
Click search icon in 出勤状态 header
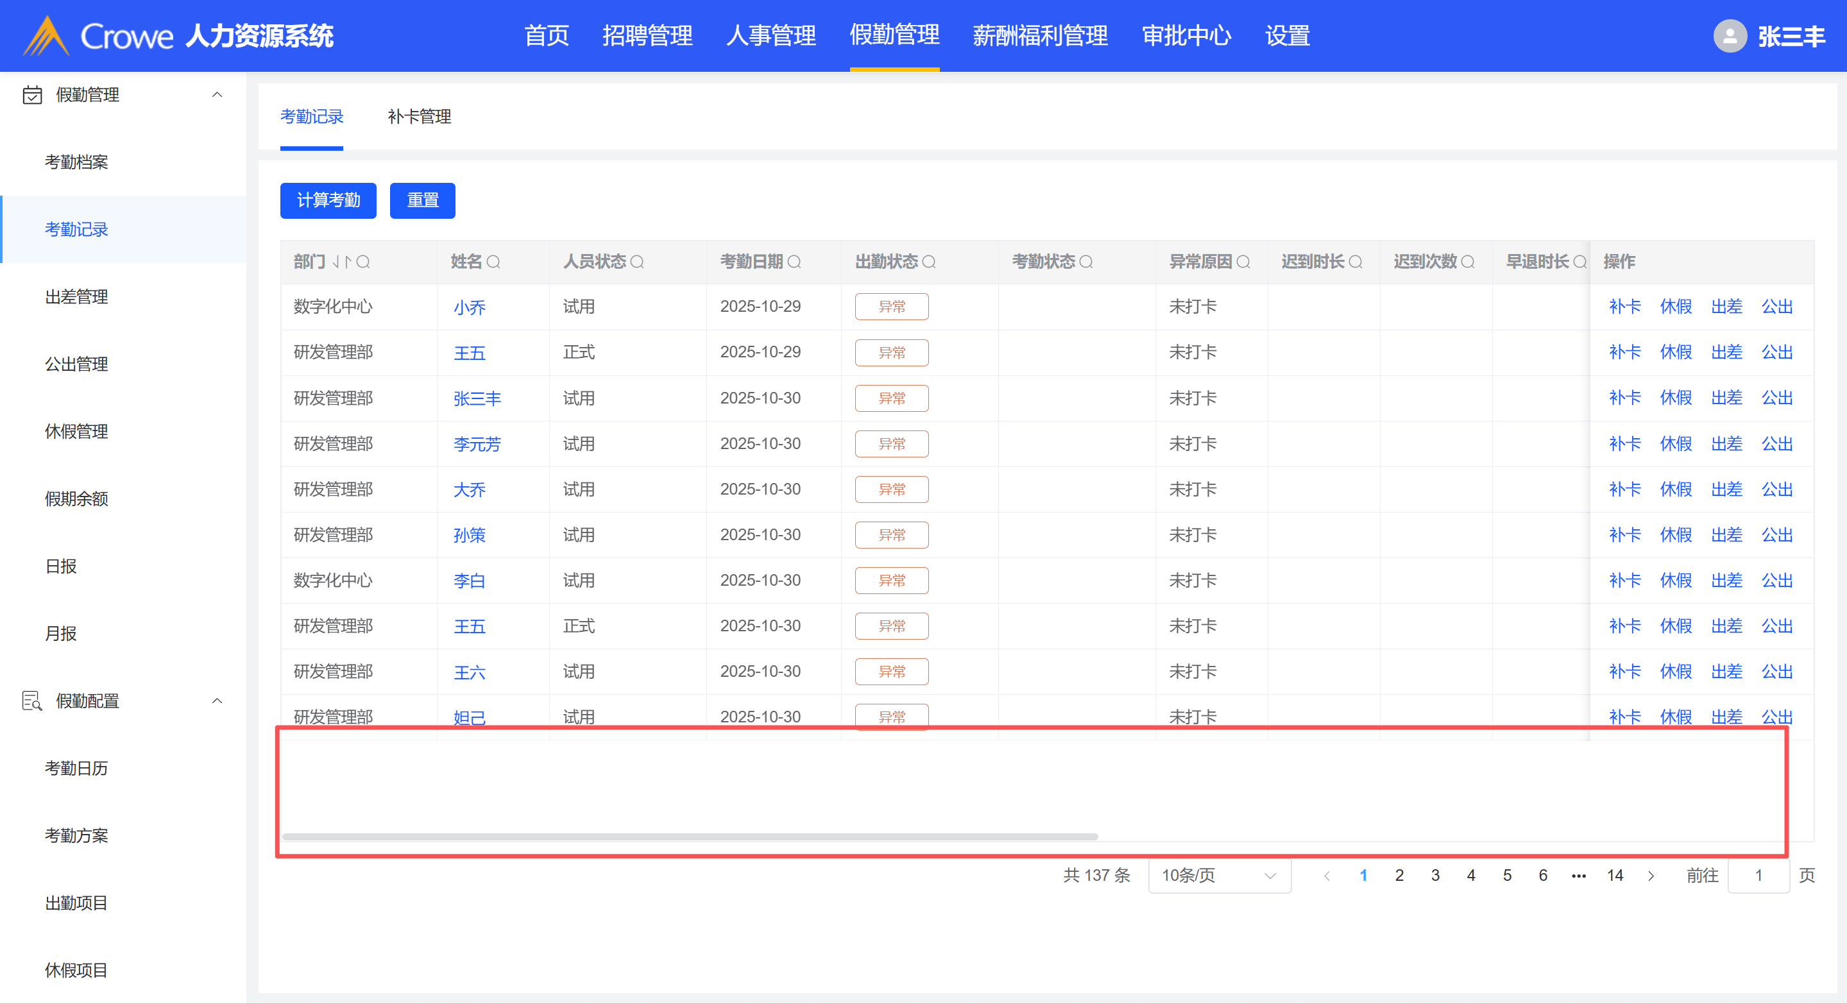pos(928,262)
